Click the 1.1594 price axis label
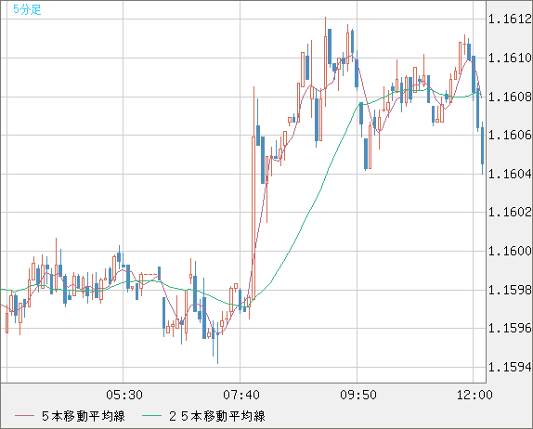The height and width of the screenshot is (429, 533). (510, 367)
